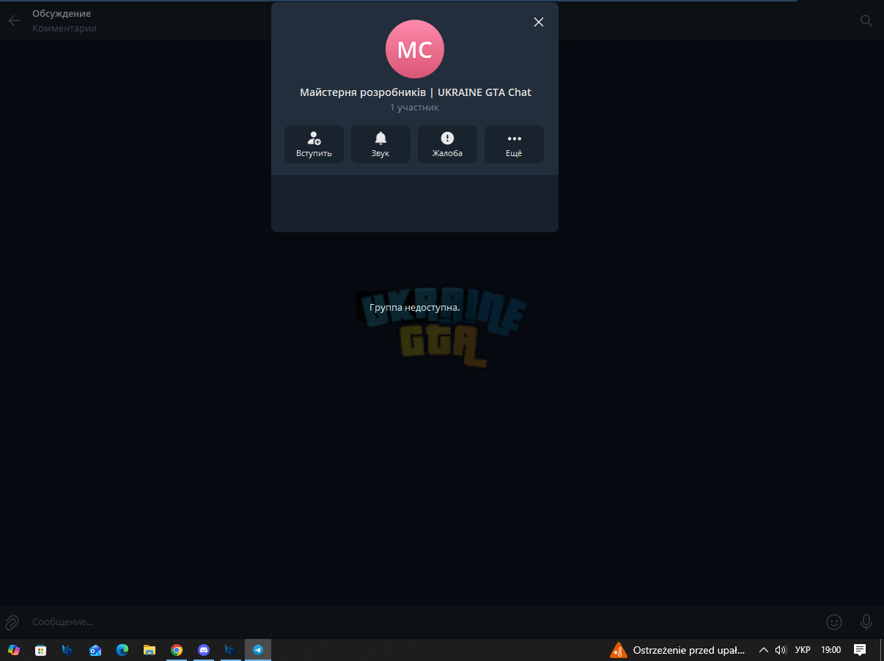Screen dimensions: 884x661
Task: Attach a file with paperclip icon
Action: pyautogui.click(x=12, y=622)
